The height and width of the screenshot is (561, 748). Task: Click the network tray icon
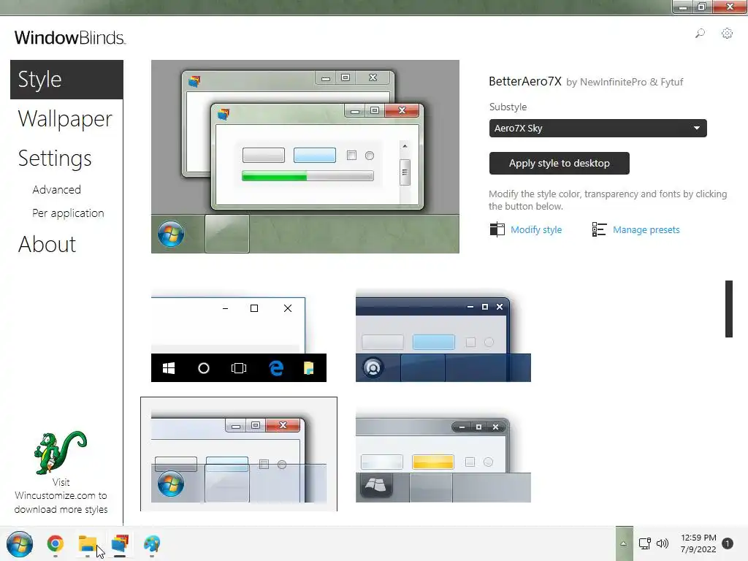point(645,543)
